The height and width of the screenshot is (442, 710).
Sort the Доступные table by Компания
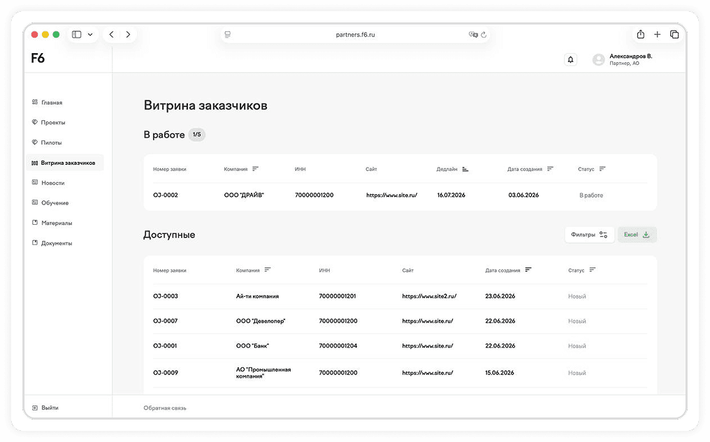[268, 270]
